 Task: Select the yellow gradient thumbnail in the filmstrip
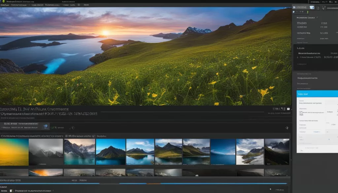tap(14, 152)
